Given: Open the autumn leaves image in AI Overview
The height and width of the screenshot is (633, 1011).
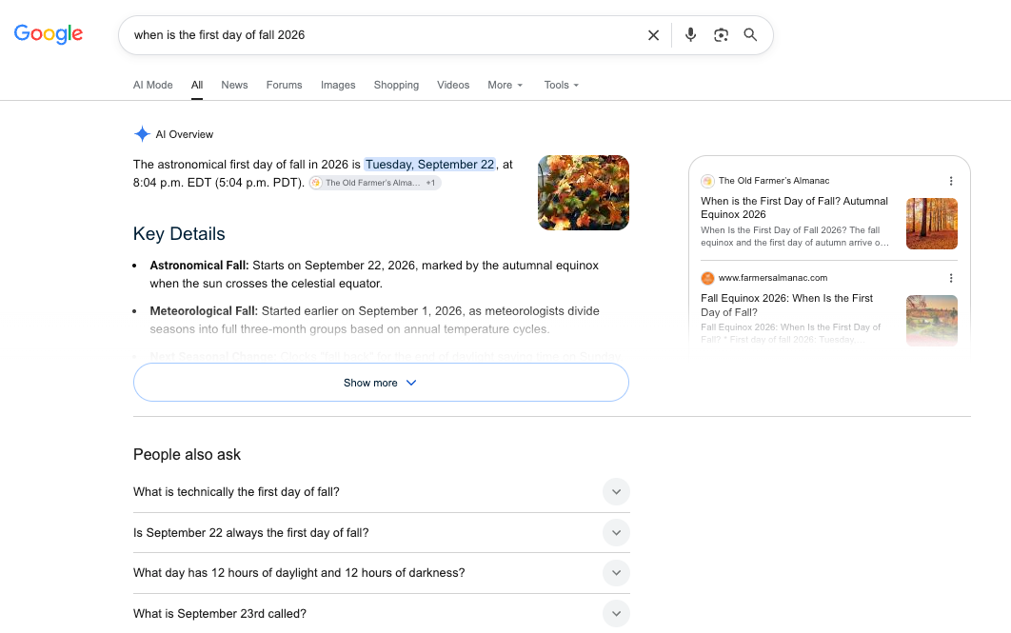Looking at the screenshot, I should click(584, 192).
